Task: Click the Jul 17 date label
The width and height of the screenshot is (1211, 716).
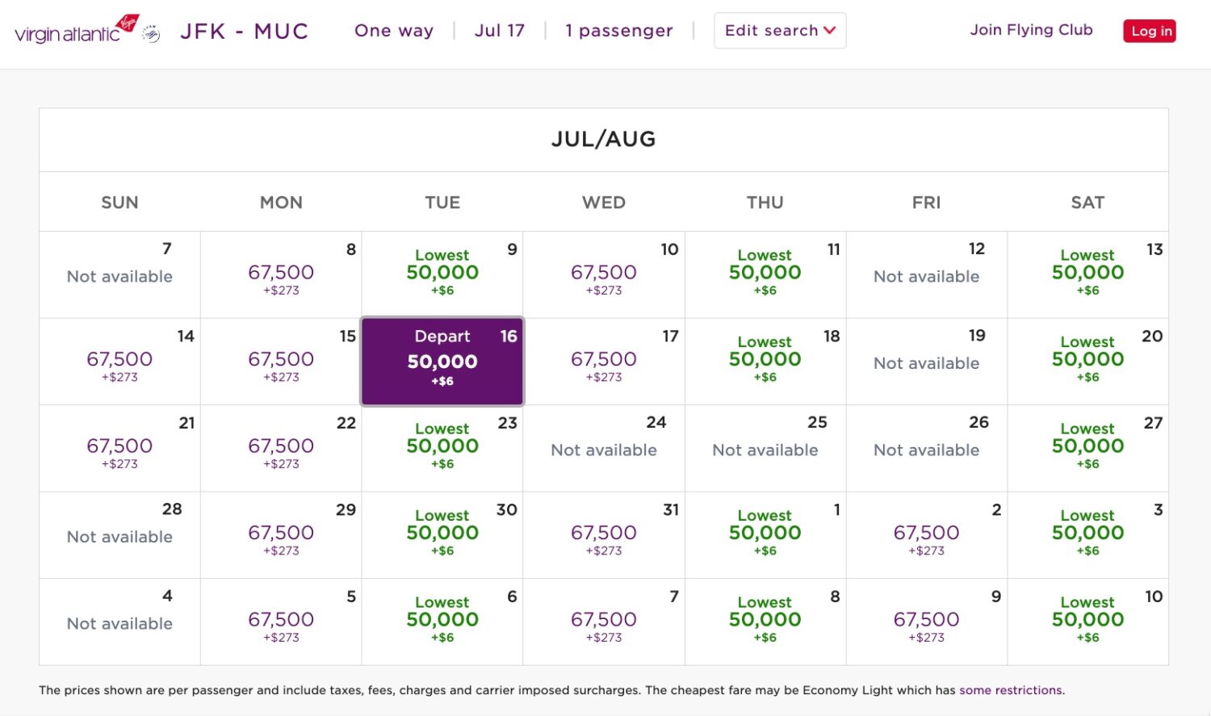Action: click(501, 30)
